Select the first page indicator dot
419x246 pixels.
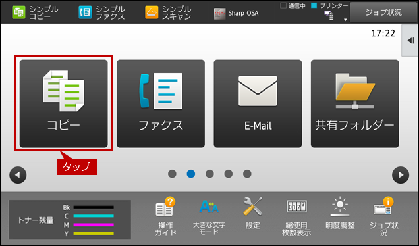(172, 174)
